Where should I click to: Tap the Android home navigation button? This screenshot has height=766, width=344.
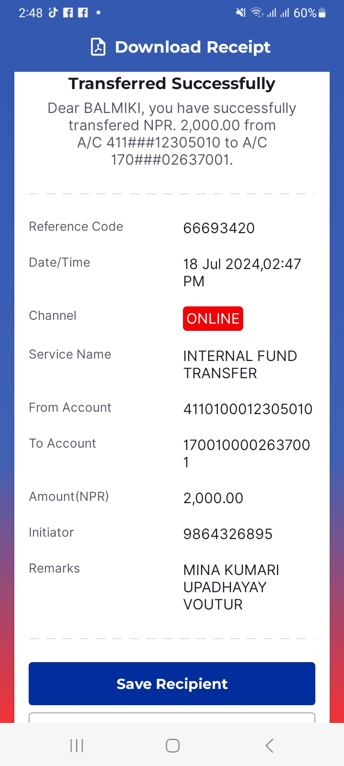point(172,745)
